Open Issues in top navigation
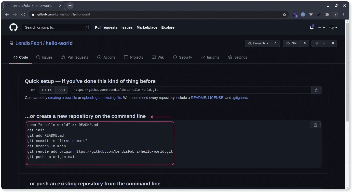Image resolution: width=353 pixels, height=193 pixels. click(127, 27)
